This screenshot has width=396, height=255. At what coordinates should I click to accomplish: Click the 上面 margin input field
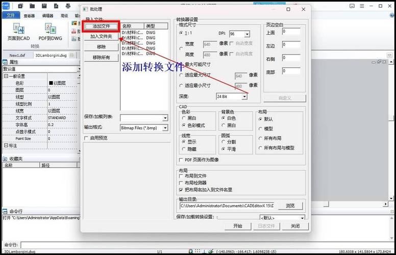[291, 32]
